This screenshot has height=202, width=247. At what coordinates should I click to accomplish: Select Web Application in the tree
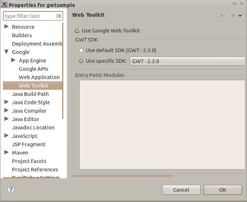pos(39,77)
